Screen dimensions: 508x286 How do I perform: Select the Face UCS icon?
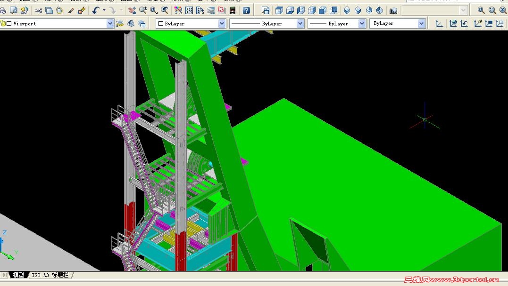coord(478,23)
